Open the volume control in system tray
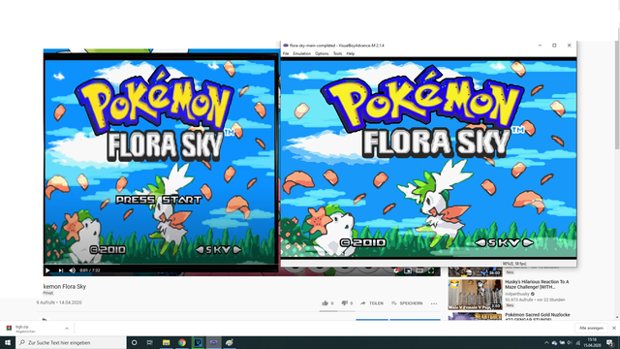Screen dimensions: 620x349 pos(570,342)
